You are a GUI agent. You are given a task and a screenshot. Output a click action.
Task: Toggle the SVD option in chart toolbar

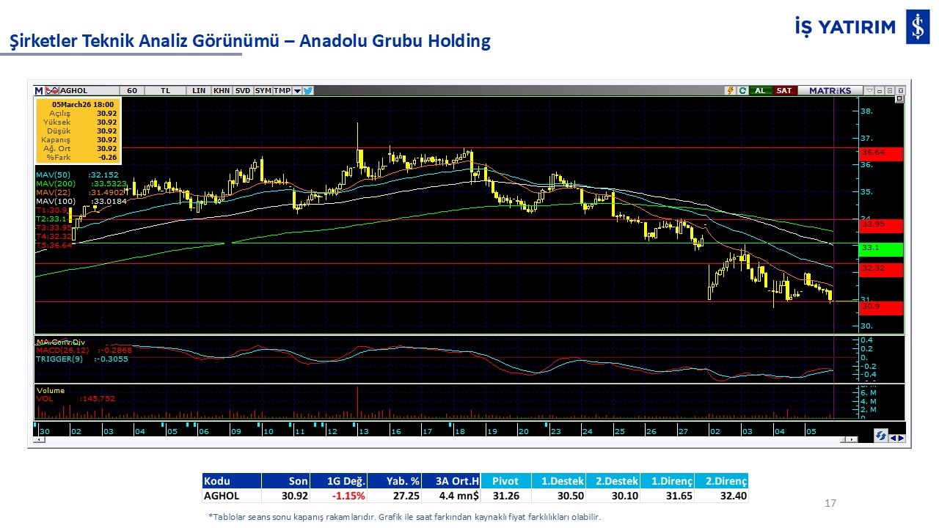tap(242, 91)
